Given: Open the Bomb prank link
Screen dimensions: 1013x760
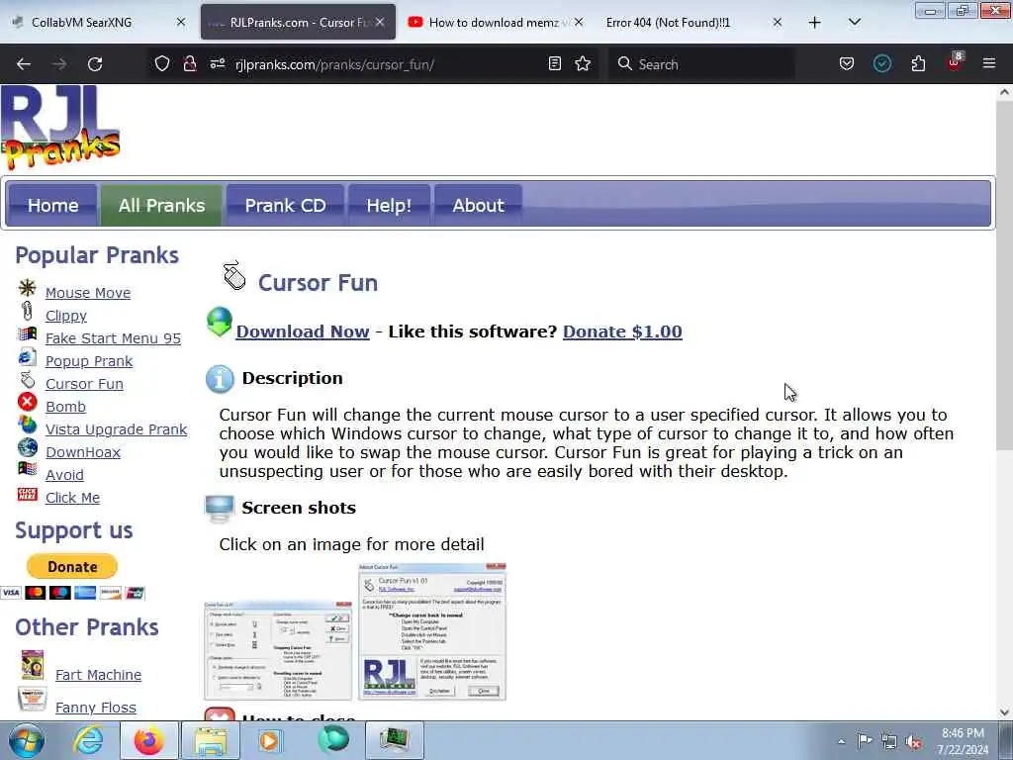Looking at the screenshot, I should pyautogui.click(x=65, y=407).
